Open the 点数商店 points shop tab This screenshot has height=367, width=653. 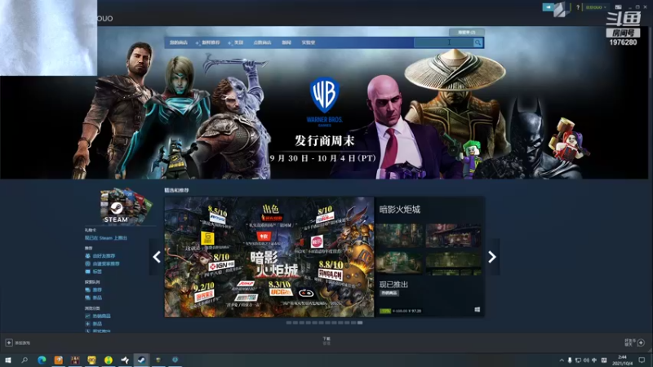click(262, 42)
